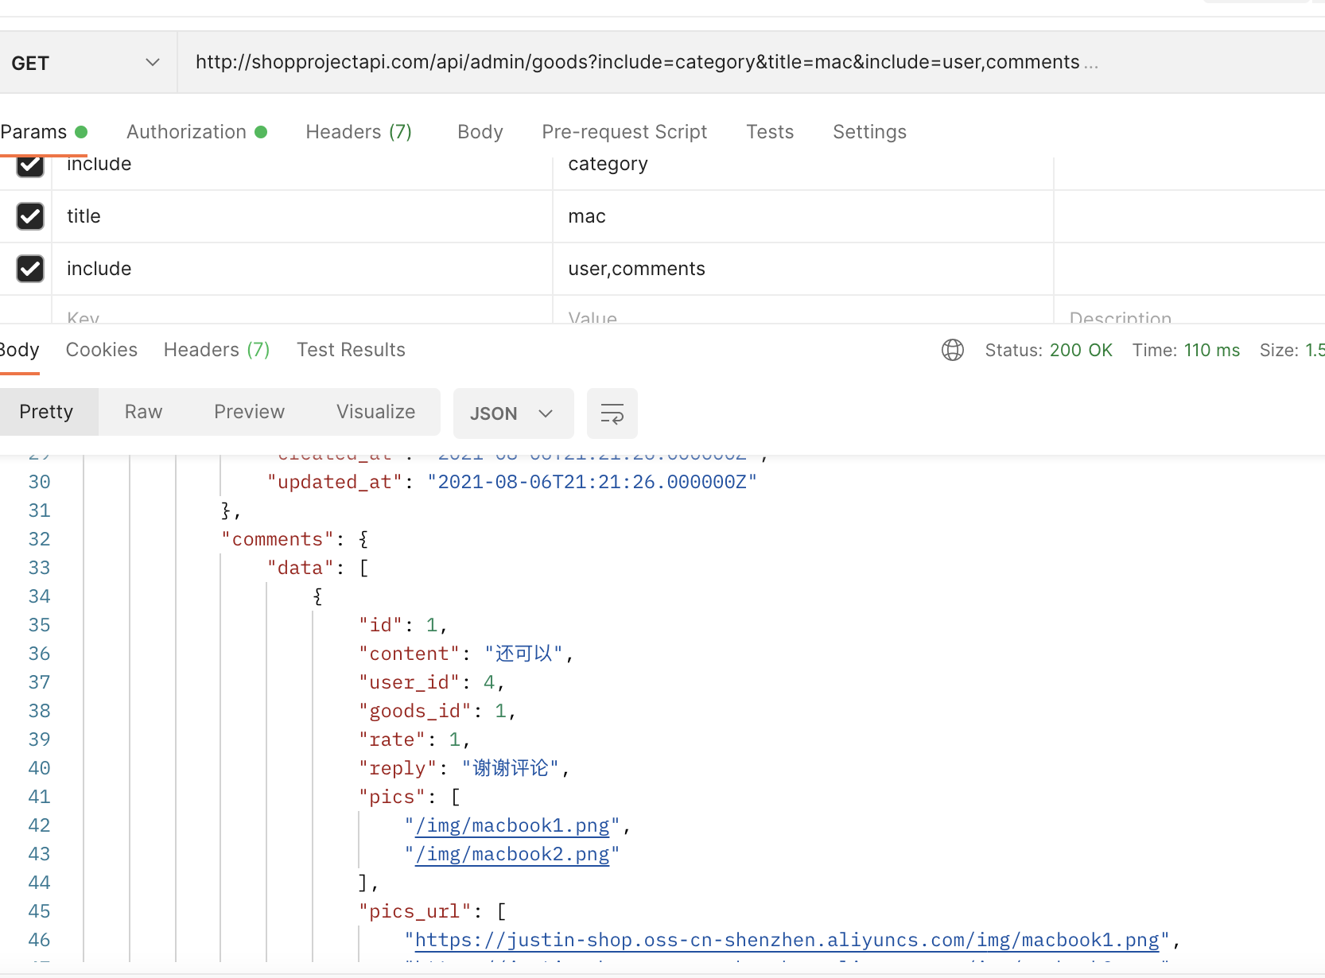This screenshot has height=978, width=1325.
Task: Click the "pics" key on line 41
Action: (x=392, y=798)
